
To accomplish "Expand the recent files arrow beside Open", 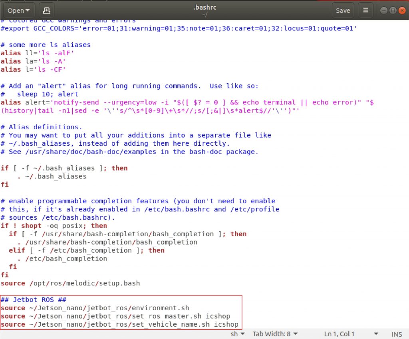I will 28,10.
